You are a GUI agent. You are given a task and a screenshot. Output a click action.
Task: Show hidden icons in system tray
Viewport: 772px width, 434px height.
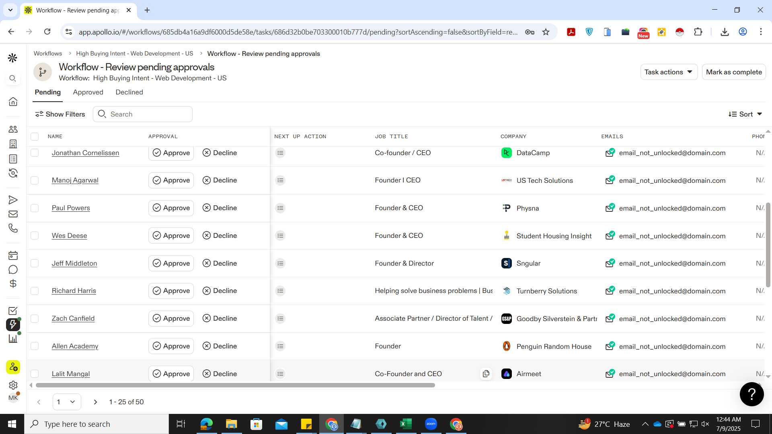pos(645,424)
